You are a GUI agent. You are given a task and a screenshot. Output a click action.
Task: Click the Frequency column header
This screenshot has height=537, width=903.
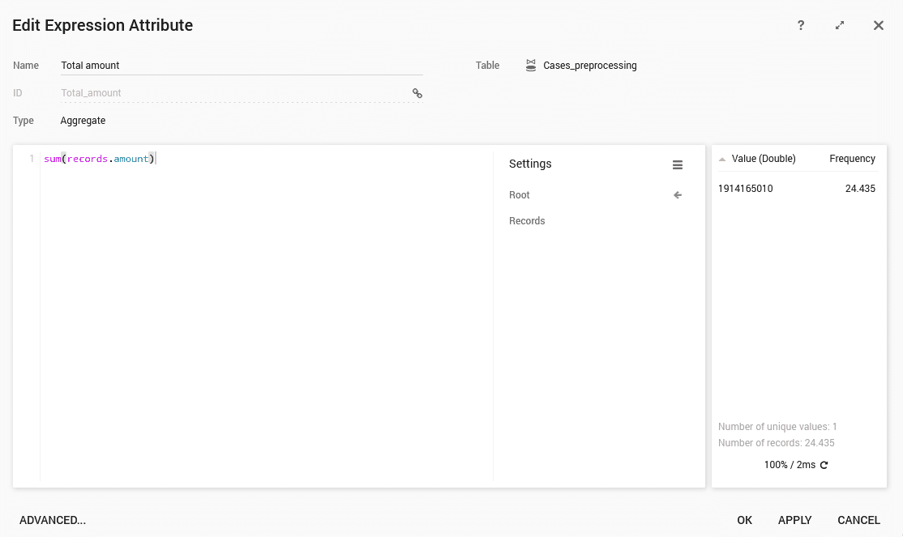click(x=852, y=159)
